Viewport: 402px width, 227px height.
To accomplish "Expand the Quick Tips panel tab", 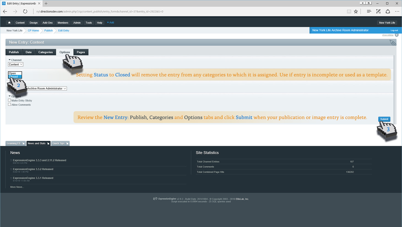I will (x=60, y=144).
